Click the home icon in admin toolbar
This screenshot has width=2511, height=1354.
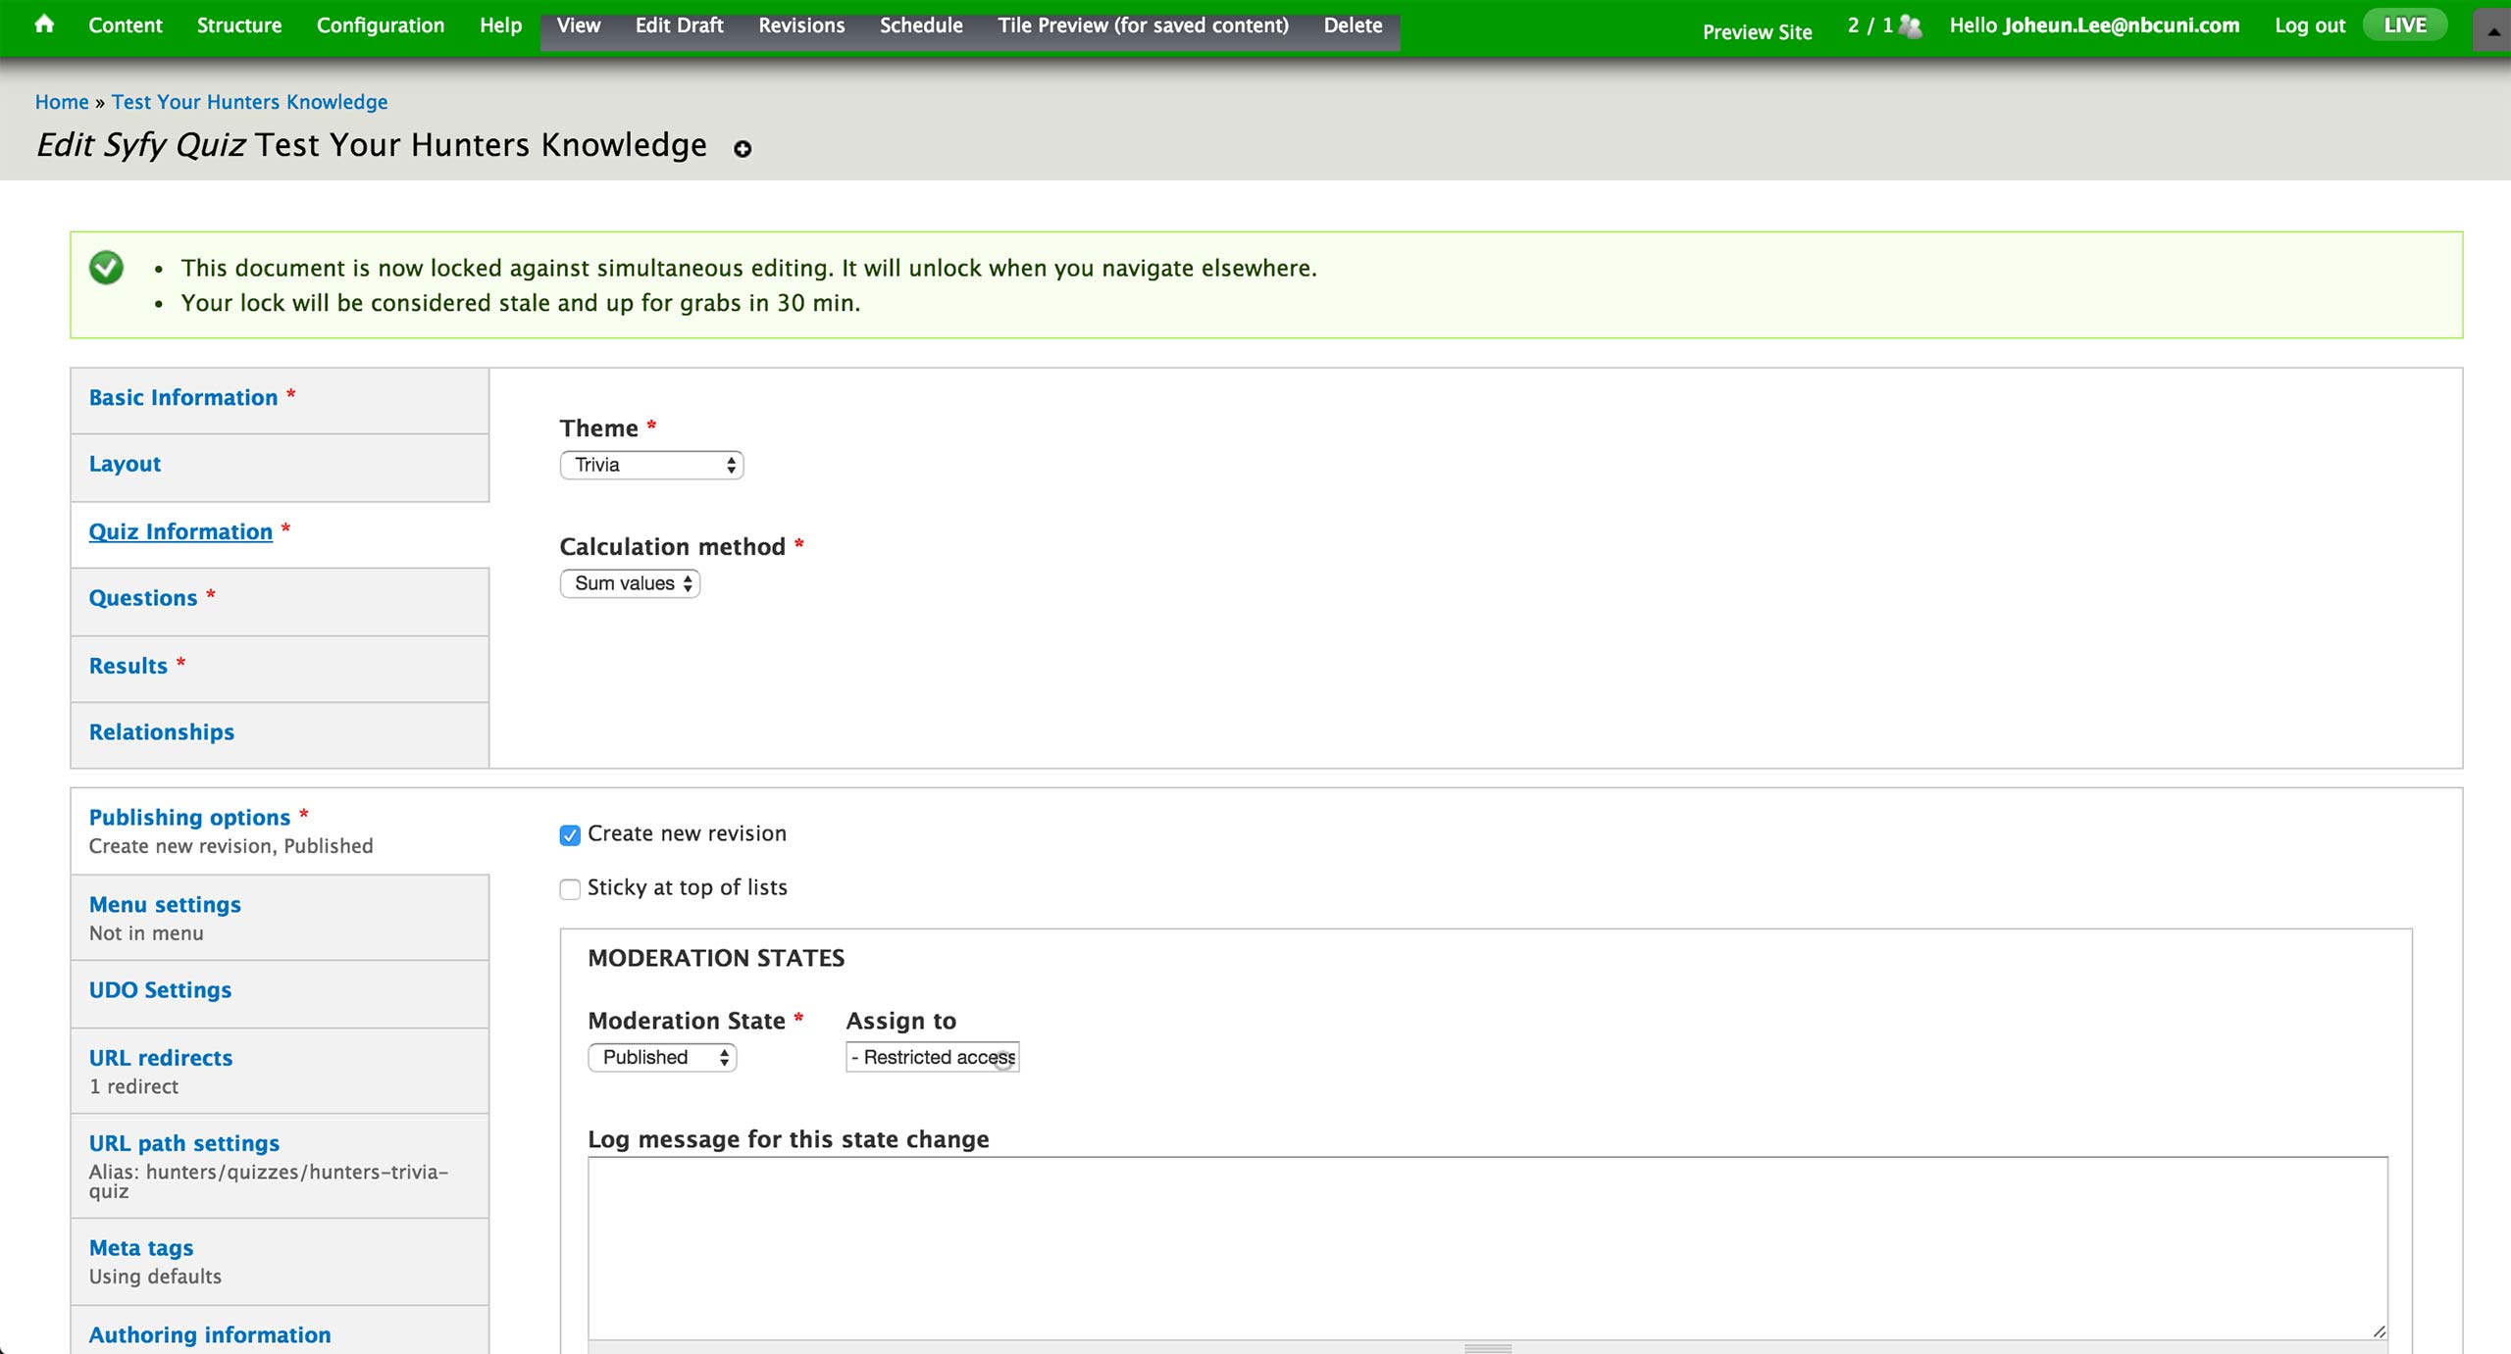(x=44, y=25)
